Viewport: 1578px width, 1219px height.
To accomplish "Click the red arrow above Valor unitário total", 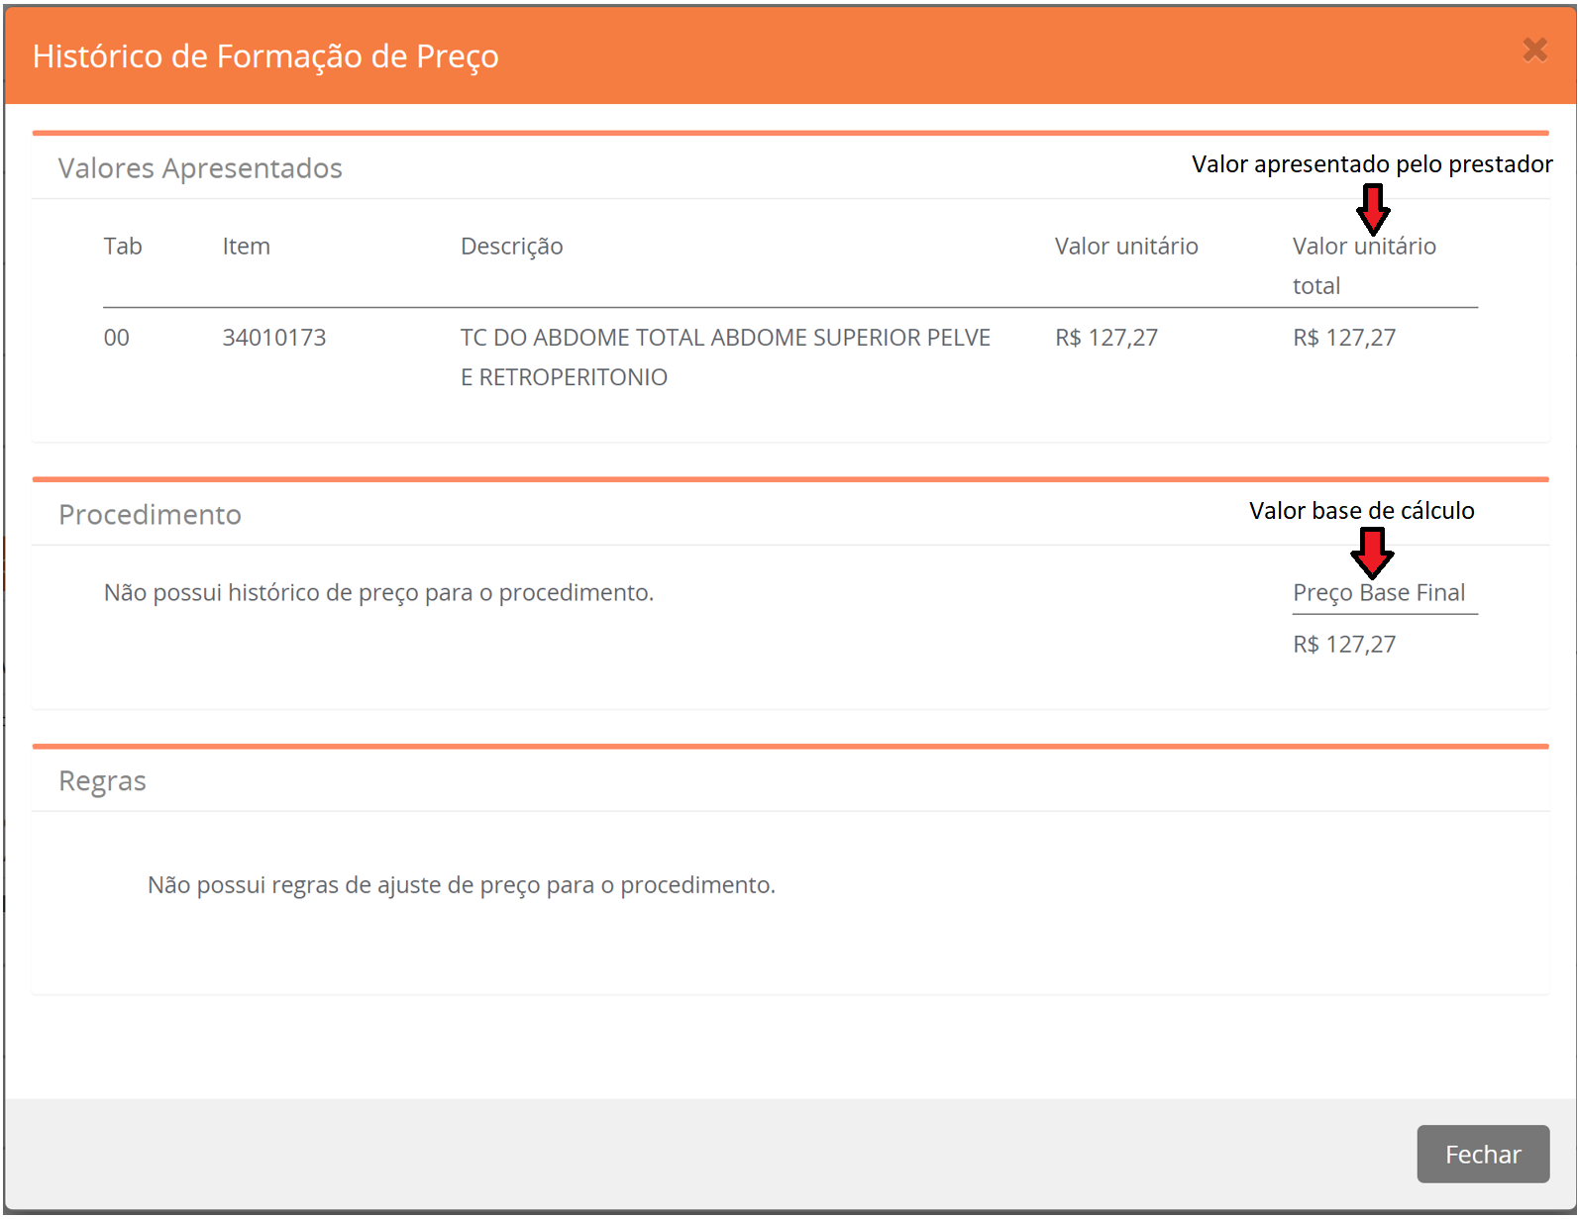I will point(1373,209).
